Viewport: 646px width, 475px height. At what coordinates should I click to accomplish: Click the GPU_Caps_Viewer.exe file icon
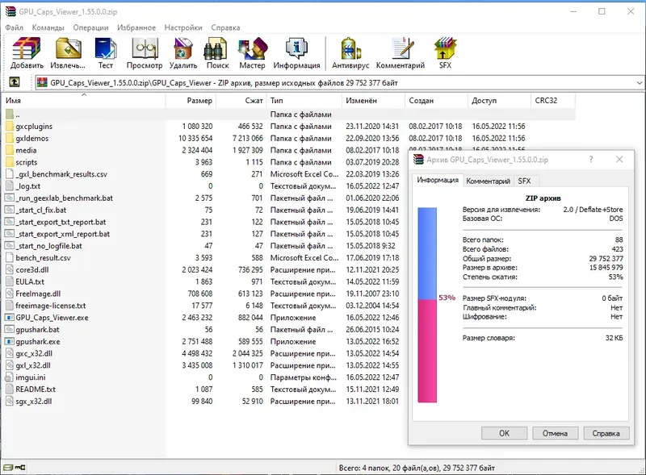point(10,318)
